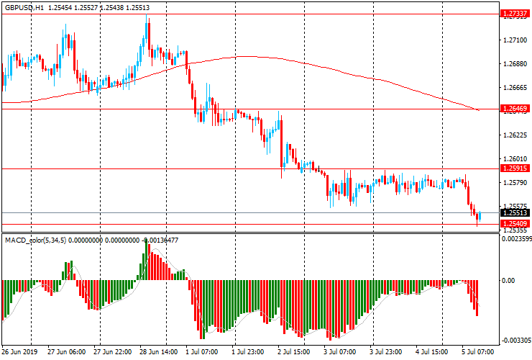Click the current price label 1.25513
The width and height of the screenshot is (532, 360).
(515, 213)
